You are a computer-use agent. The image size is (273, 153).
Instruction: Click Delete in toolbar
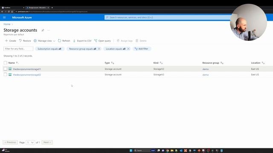click(x=141, y=41)
